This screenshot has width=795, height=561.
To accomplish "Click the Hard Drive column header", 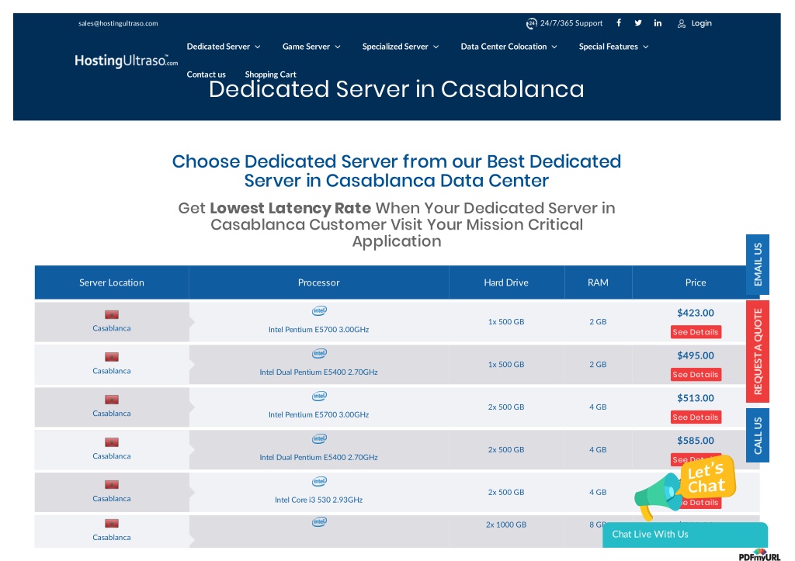I will point(506,282).
